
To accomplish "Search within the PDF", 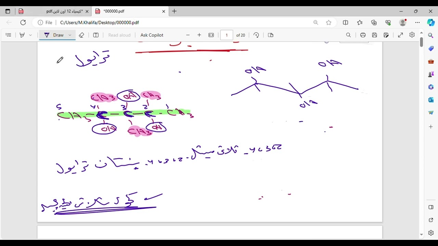I will [x=348, y=35].
